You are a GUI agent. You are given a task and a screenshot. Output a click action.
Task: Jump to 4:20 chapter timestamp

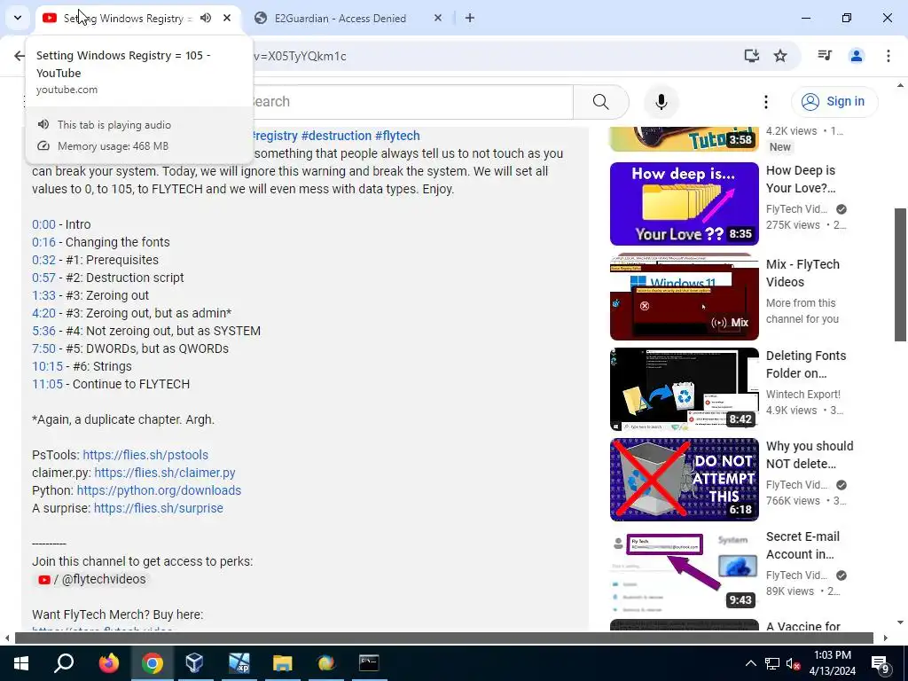point(44,313)
